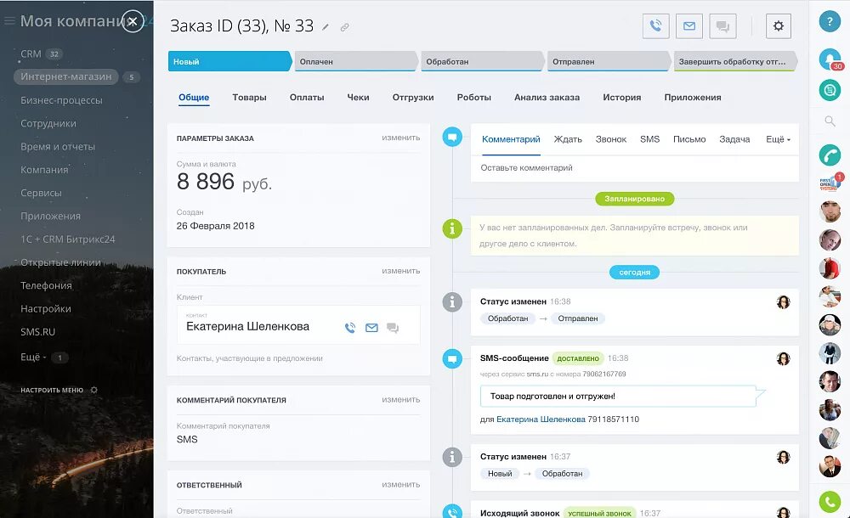
Task: Expand Ещё in the left sidebar menu
Action: pyautogui.click(x=33, y=357)
